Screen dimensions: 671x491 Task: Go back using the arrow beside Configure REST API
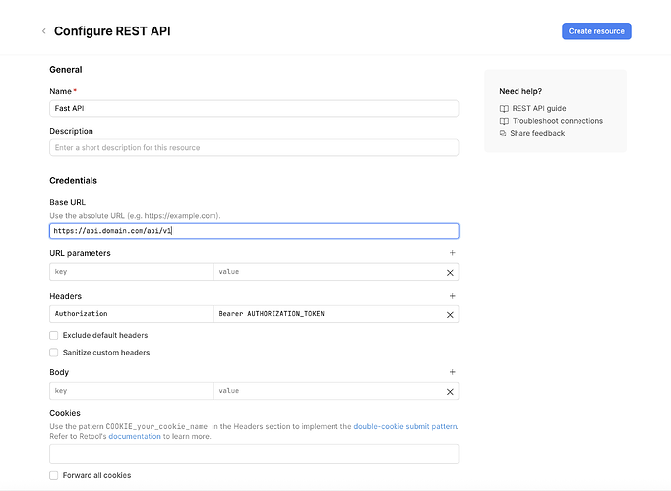tap(43, 31)
